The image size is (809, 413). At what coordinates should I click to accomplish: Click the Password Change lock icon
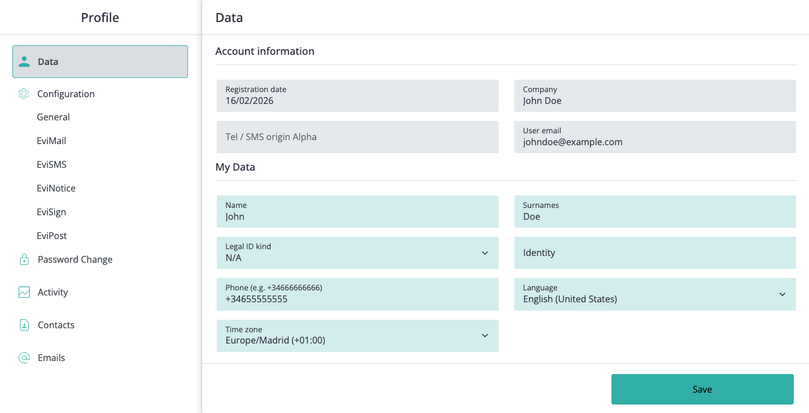(x=24, y=259)
